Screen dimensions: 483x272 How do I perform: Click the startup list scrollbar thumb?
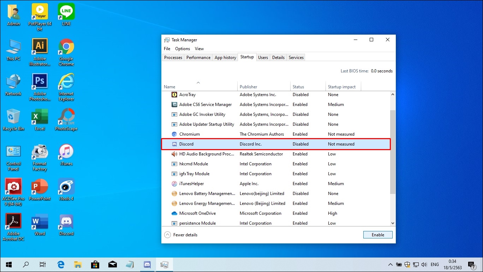tap(393, 152)
